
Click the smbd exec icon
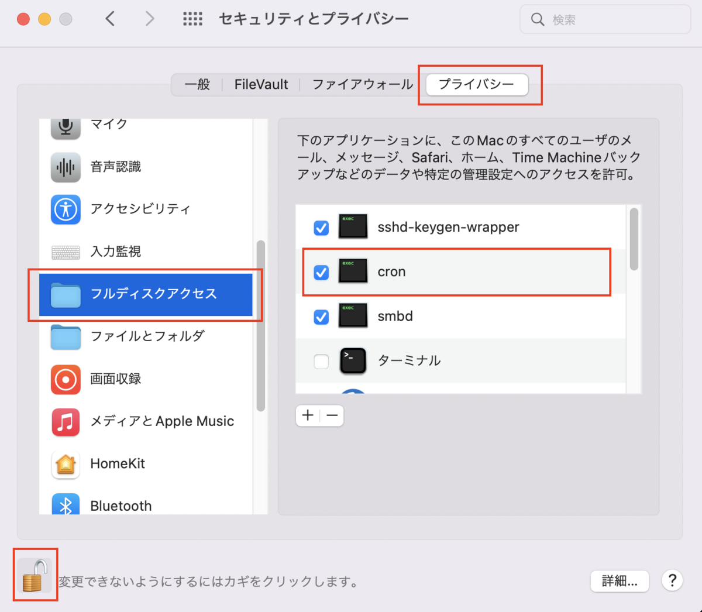tap(353, 315)
